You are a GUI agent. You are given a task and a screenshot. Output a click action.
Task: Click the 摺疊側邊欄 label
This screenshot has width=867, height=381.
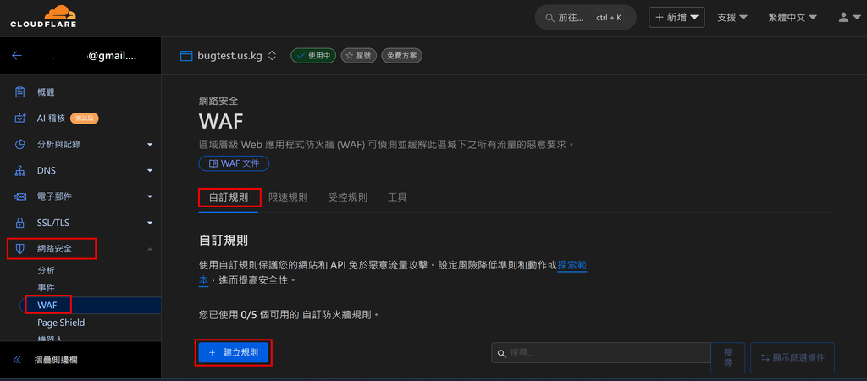[x=56, y=360]
